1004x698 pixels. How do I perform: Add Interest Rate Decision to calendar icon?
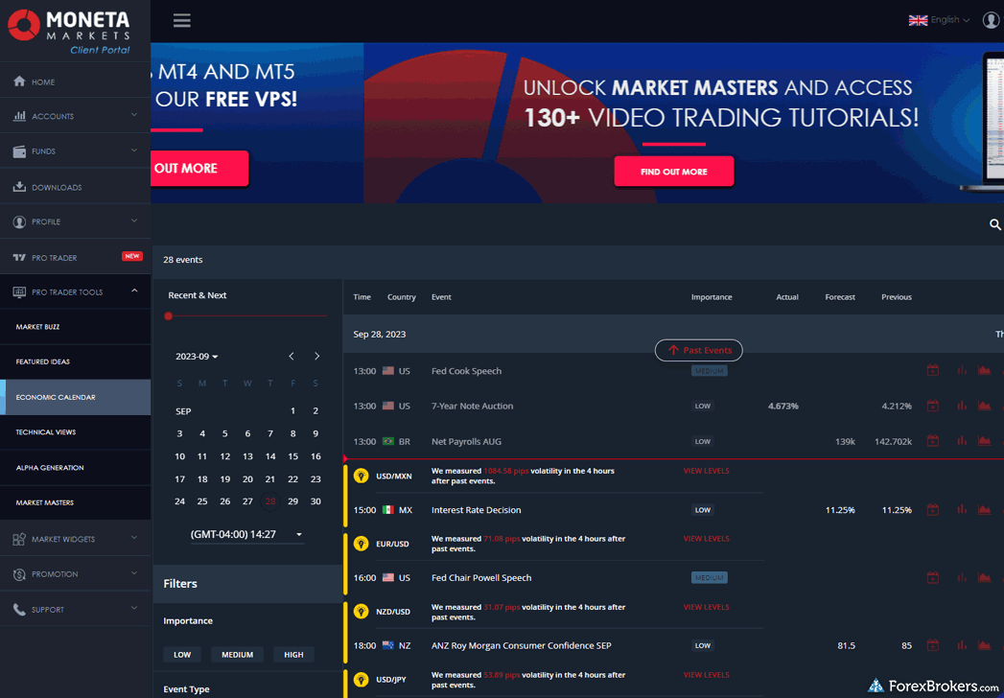[x=933, y=510]
